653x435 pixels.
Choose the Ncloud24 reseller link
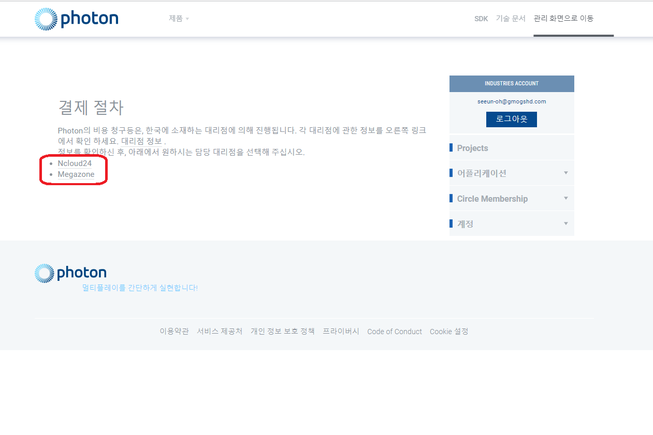click(75, 163)
